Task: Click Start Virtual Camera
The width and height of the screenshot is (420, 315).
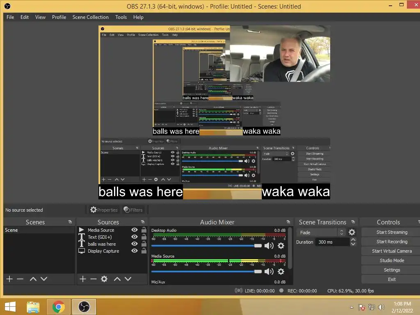Action: [x=392, y=251]
